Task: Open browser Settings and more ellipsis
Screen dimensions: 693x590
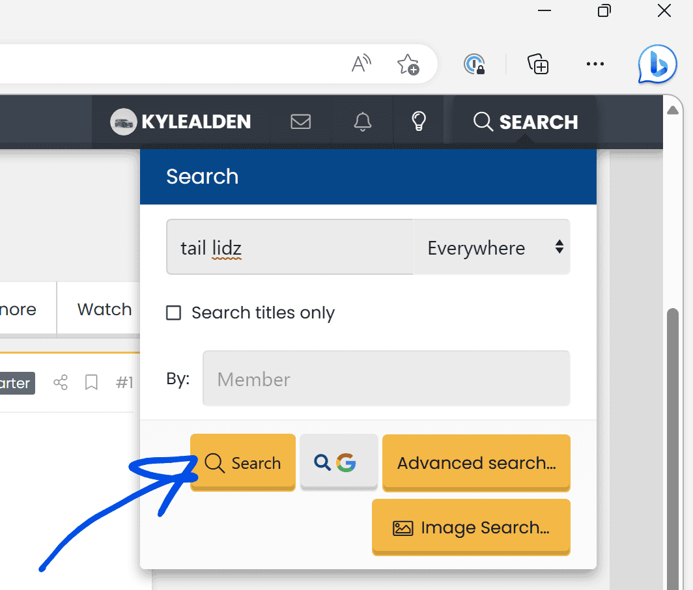Action: click(x=595, y=64)
